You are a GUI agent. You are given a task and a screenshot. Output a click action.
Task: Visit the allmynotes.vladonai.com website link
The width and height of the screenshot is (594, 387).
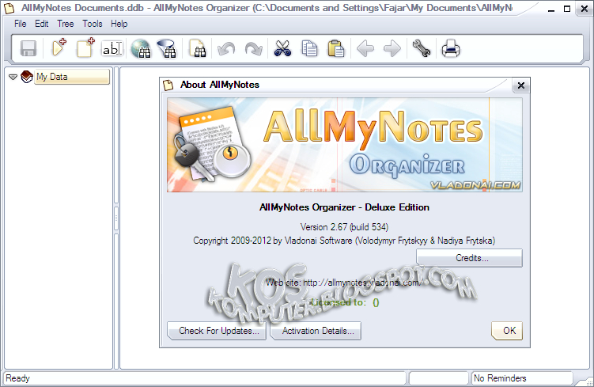tap(361, 283)
